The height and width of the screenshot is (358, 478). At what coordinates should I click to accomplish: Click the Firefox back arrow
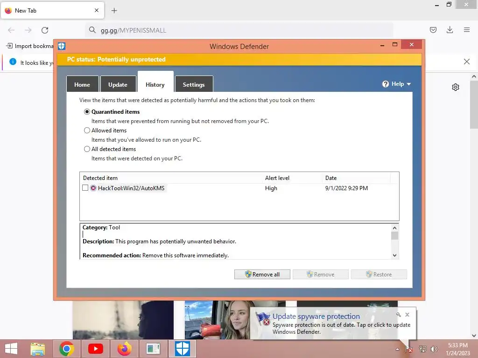11,30
